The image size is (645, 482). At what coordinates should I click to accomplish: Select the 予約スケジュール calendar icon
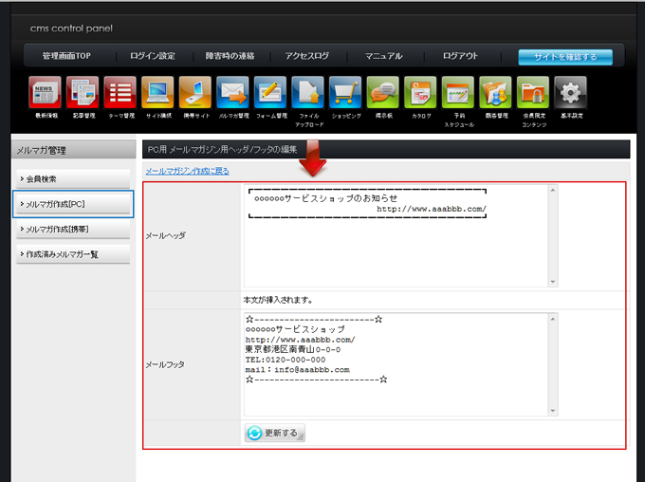458,93
